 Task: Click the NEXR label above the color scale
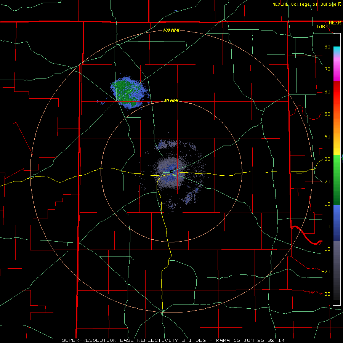tap(335, 23)
